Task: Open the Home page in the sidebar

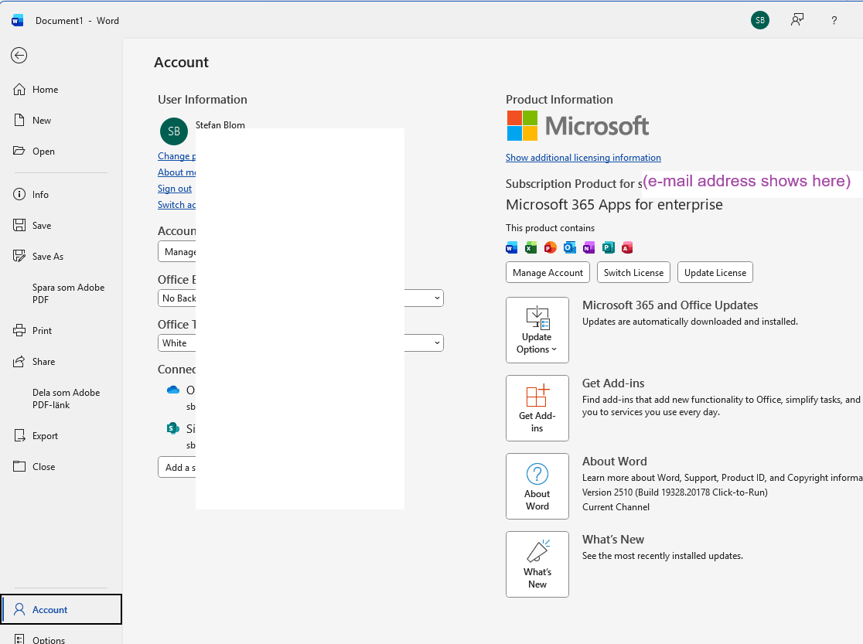Action: click(x=60, y=89)
